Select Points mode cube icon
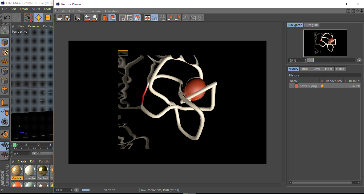The image size is (364, 194). 5,71
